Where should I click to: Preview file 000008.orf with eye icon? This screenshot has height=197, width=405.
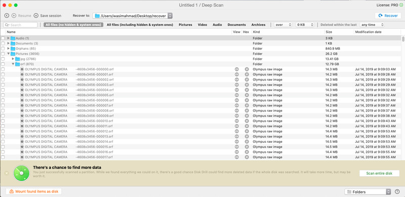click(236, 110)
